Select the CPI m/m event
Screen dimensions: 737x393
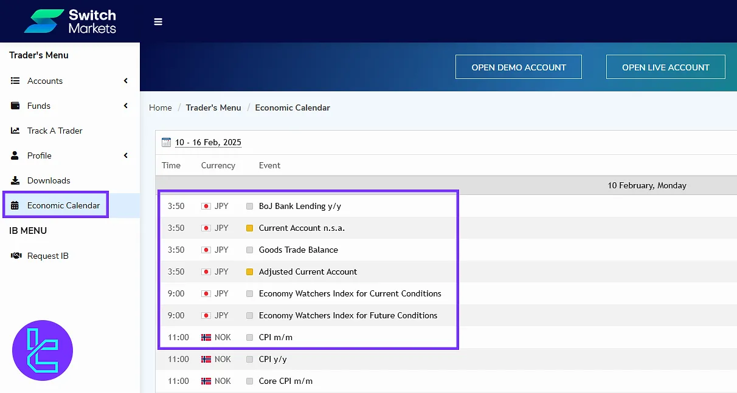pos(276,337)
